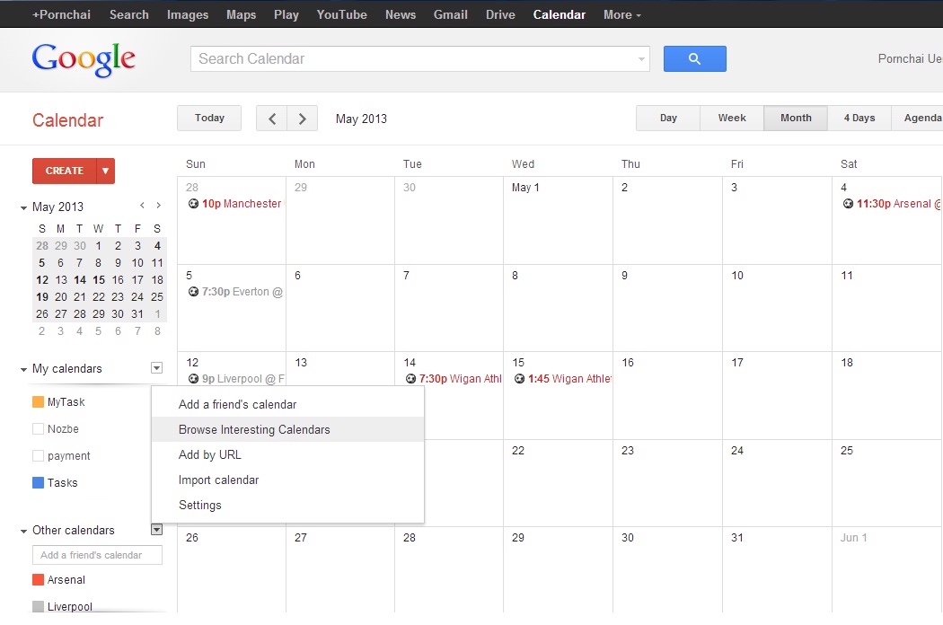Enable the Nozbe calendar
Screen dimensions: 943x625
tap(38, 429)
